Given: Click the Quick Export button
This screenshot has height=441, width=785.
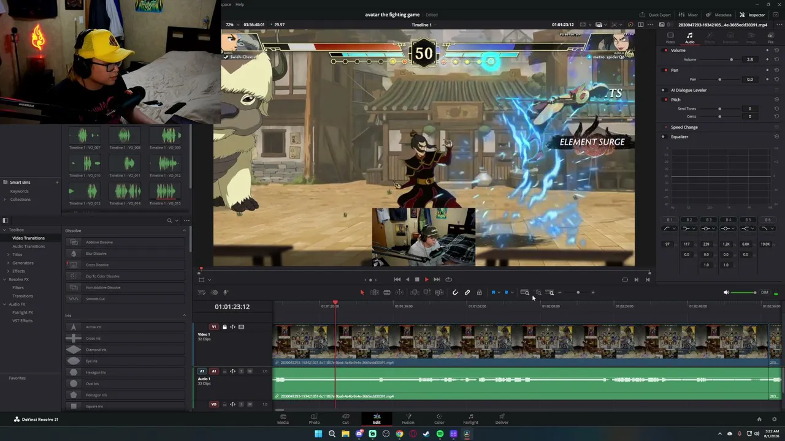Looking at the screenshot, I should pos(656,15).
